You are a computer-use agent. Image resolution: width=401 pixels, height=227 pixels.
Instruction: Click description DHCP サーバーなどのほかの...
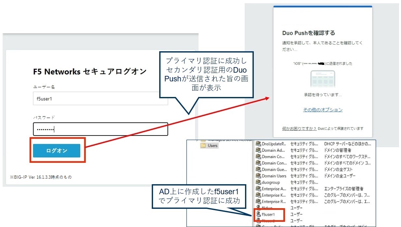pos(347,144)
